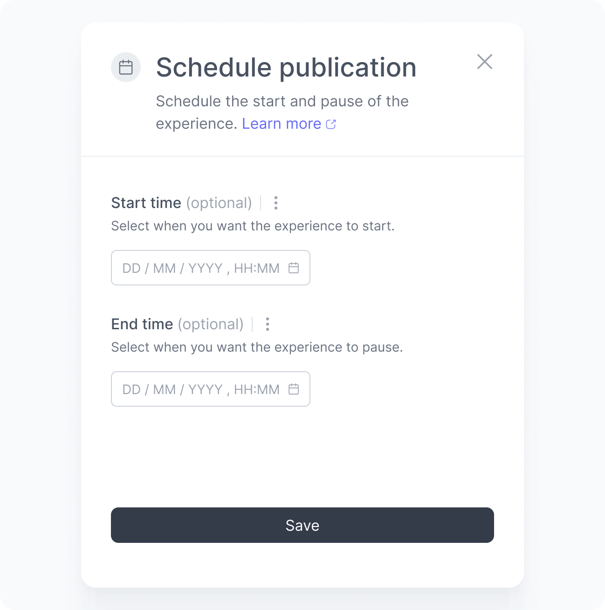605x610 pixels.
Task: Select the Schedule publication dialog title
Action: 286,67
